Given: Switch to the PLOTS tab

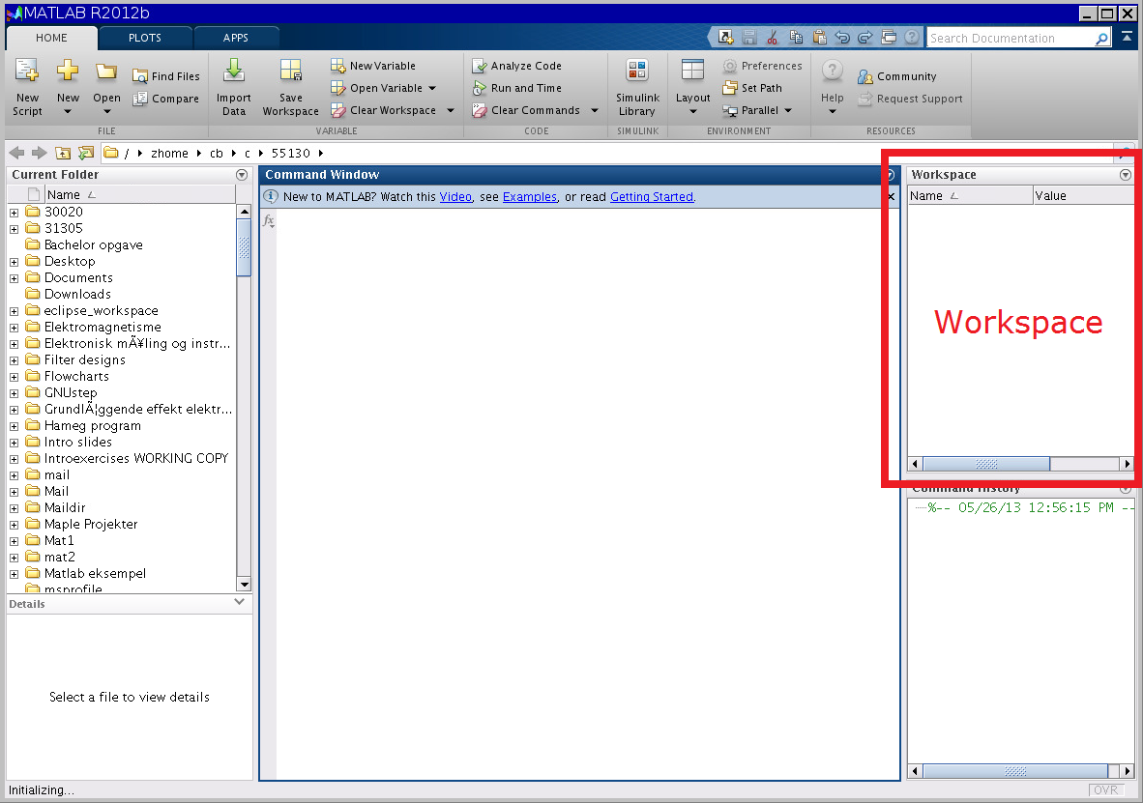Looking at the screenshot, I should tap(145, 38).
